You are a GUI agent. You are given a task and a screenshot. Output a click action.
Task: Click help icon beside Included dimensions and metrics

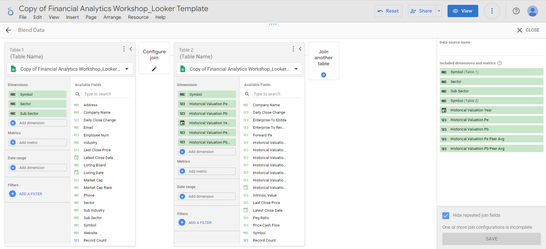(x=500, y=63)
